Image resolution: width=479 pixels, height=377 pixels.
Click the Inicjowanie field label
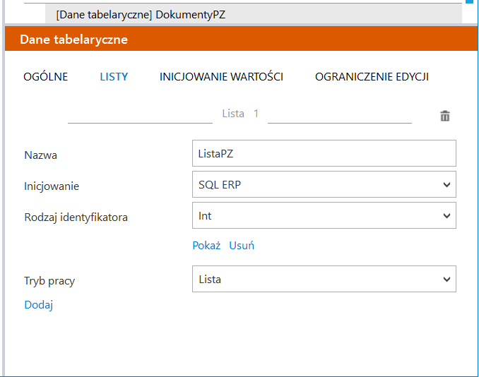[x=52, y=186]
